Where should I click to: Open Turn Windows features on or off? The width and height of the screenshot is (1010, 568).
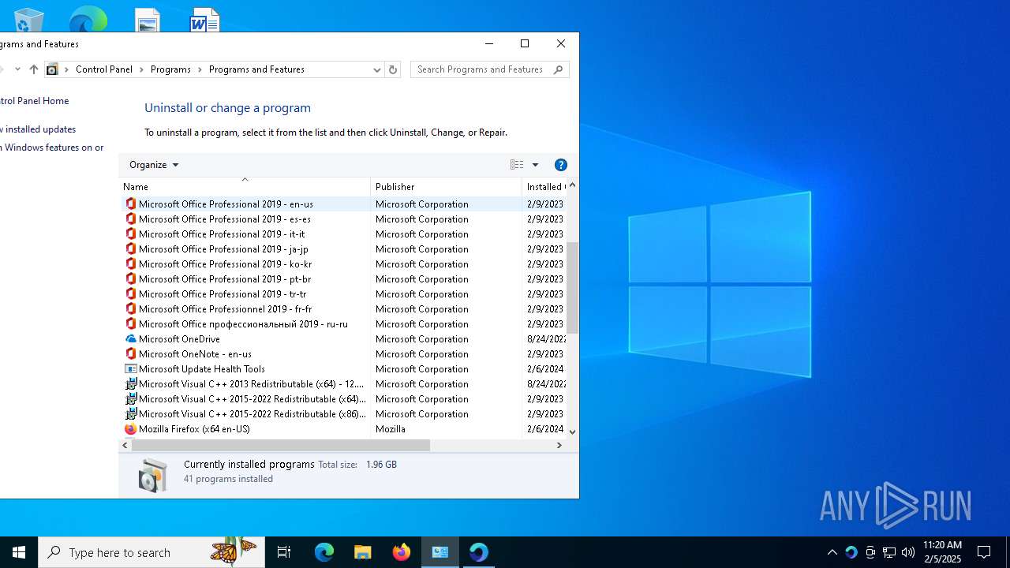point(52,148)
